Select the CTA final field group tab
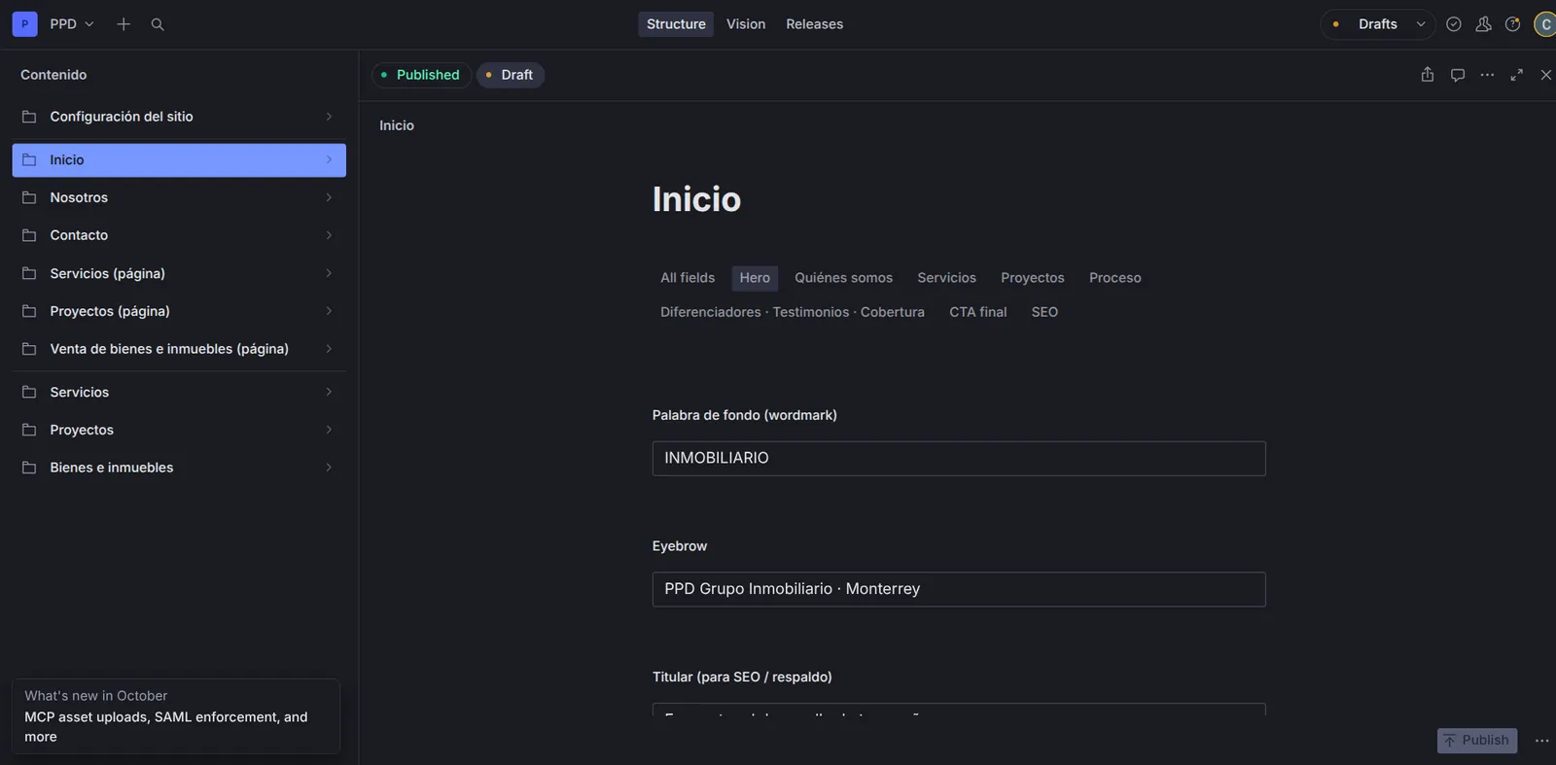 coord(978,312)
